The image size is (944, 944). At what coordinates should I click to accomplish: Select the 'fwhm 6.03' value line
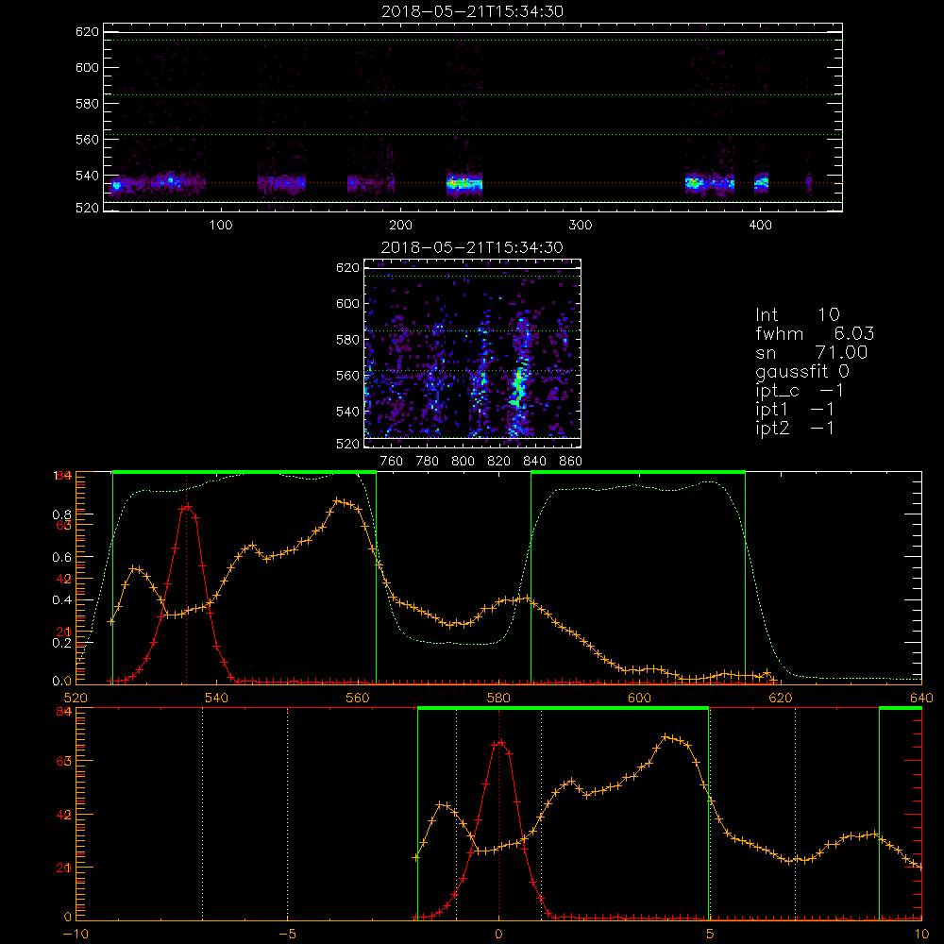pos(815,333)
